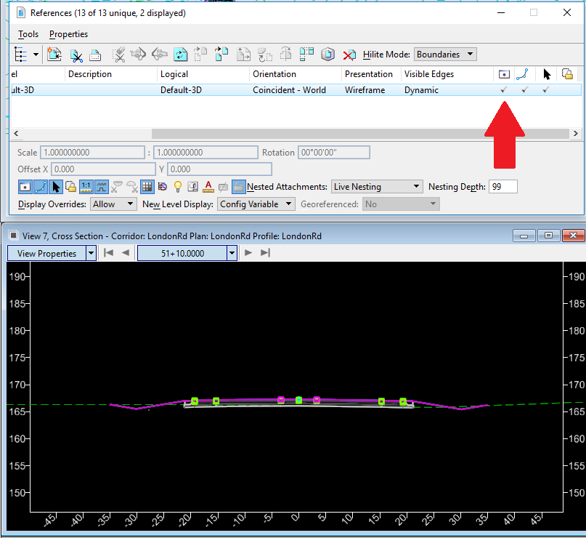The image size is (586, 538).
Task: Toggle the True Scale 1:1 icon
Action: (x=86, y=186)
